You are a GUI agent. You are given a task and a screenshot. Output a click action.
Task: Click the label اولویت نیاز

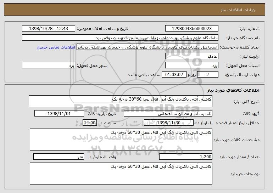coord(250,57)
